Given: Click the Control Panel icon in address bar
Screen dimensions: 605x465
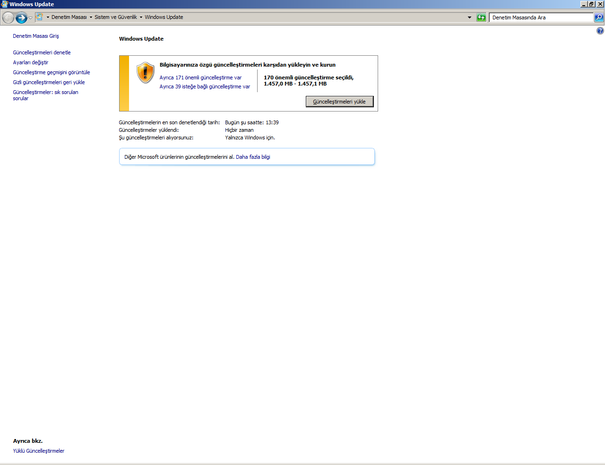Looking at the screenshot, I should tap(40, 17).
